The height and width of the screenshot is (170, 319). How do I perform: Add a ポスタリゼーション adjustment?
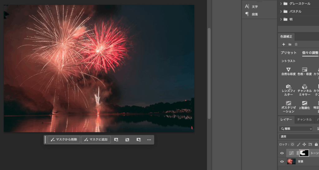coord(288,103)
